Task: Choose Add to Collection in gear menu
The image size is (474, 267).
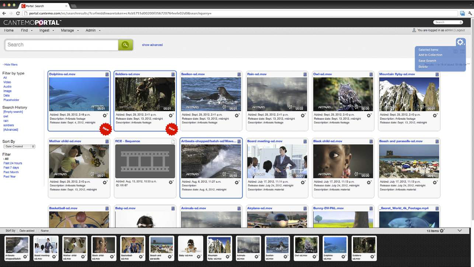Action: click(x=430, y=55)
